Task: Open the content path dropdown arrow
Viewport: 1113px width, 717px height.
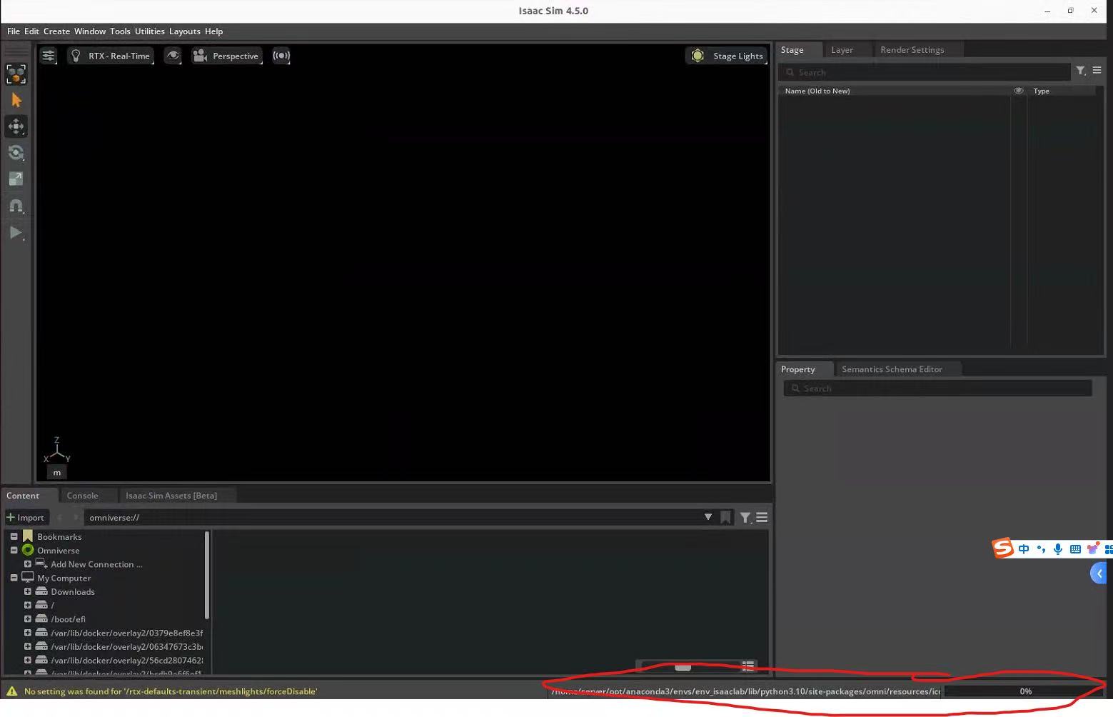Action: click(x=708, y=517)
